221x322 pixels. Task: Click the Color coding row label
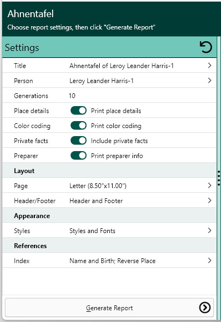32,126
